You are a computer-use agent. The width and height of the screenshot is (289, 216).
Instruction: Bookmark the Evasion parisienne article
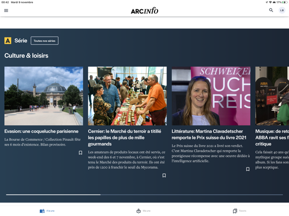[x=81, y=153]
